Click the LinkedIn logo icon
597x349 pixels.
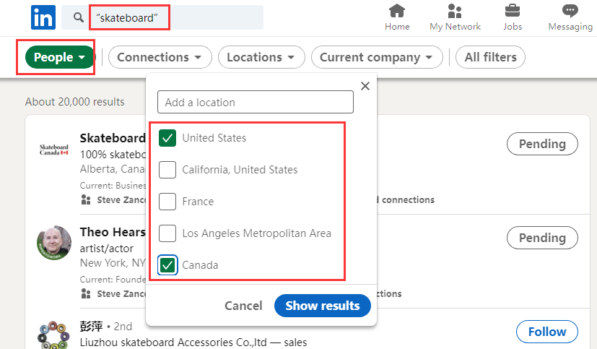pyautogui.click(x=43, y=17)
